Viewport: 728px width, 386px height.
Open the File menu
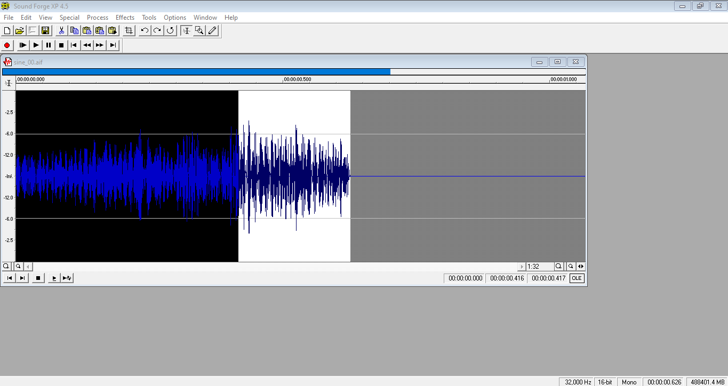tap(9, 18)
